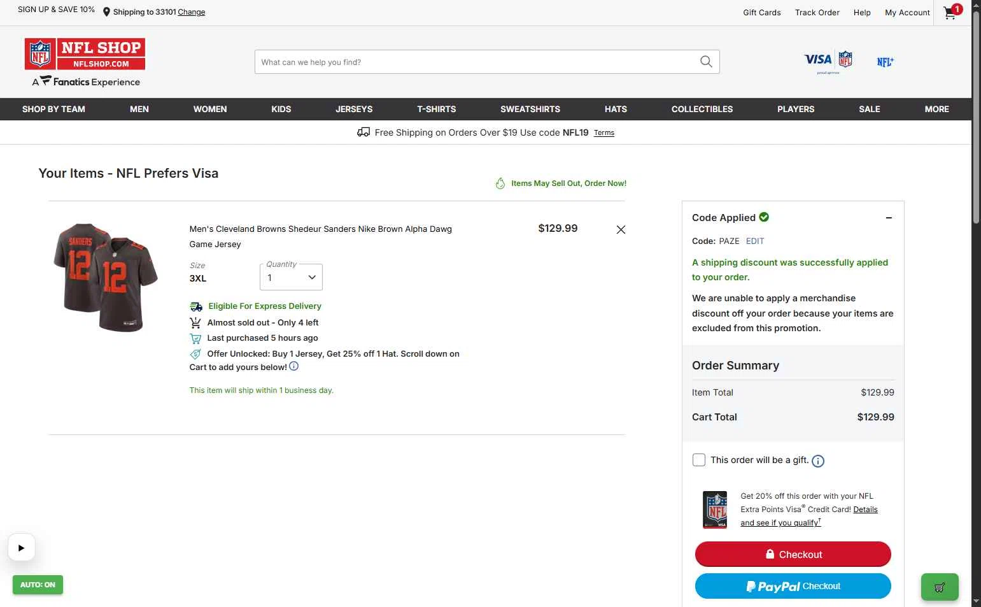This screenshot has height=607, width=981.
Task: Click the Visa NFL partner logo
Action: (828, 62)
